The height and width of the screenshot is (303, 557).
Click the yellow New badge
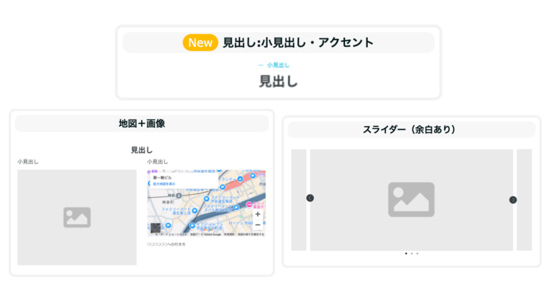pos(200,43)
